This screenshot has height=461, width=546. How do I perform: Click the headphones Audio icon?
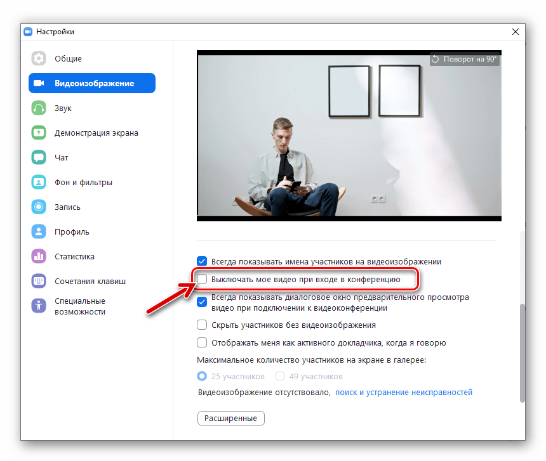pyautogui.click(x=39, y=108)
